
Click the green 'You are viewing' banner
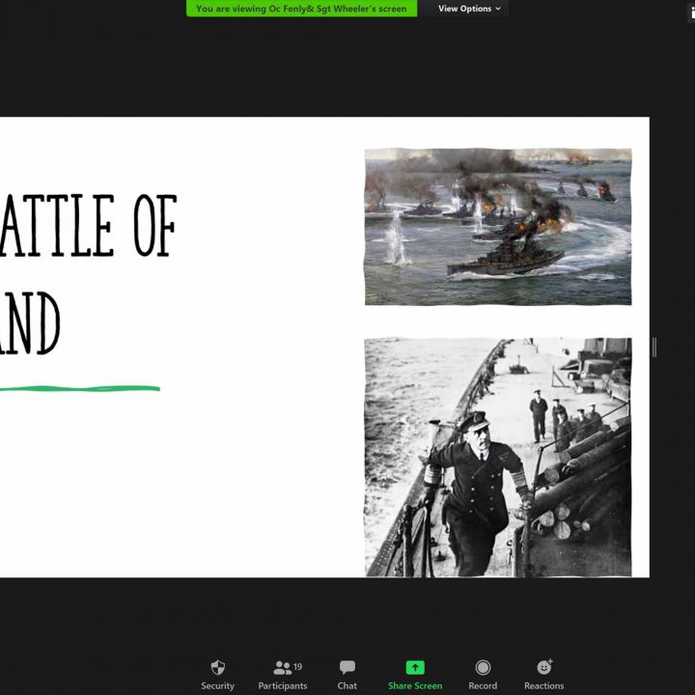coord(301,9)
